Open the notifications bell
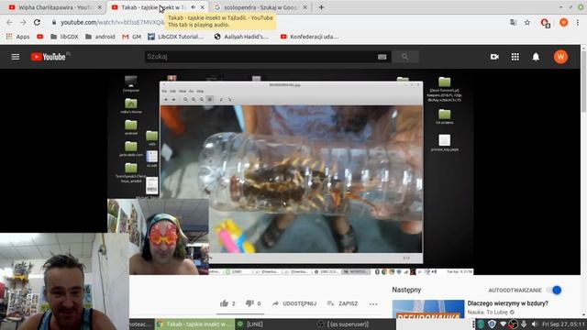 tap(536, 57)
